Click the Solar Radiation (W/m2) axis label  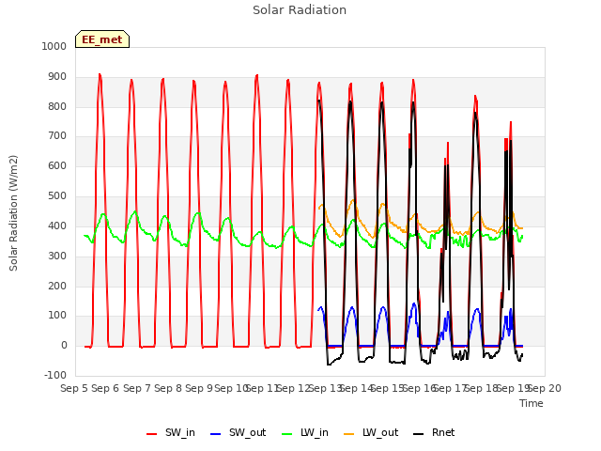(x=13, y=213)
